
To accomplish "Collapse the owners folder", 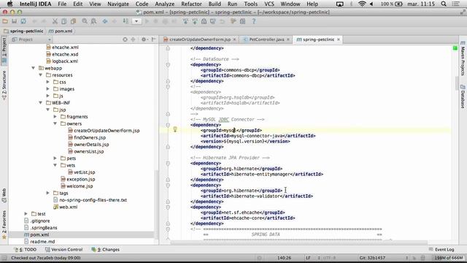I will 55,123.
